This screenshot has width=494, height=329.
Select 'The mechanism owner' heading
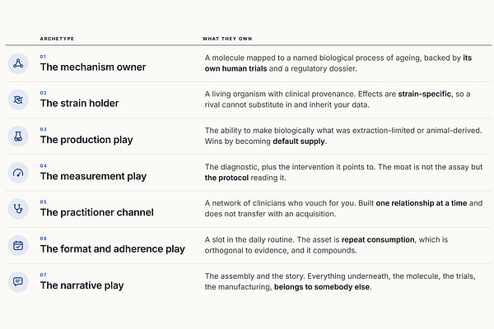click(x=93, y=67)
